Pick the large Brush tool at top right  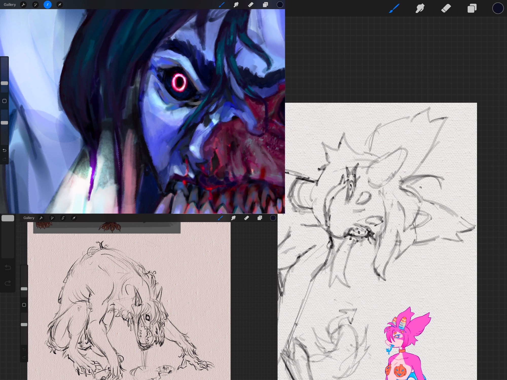394,8
